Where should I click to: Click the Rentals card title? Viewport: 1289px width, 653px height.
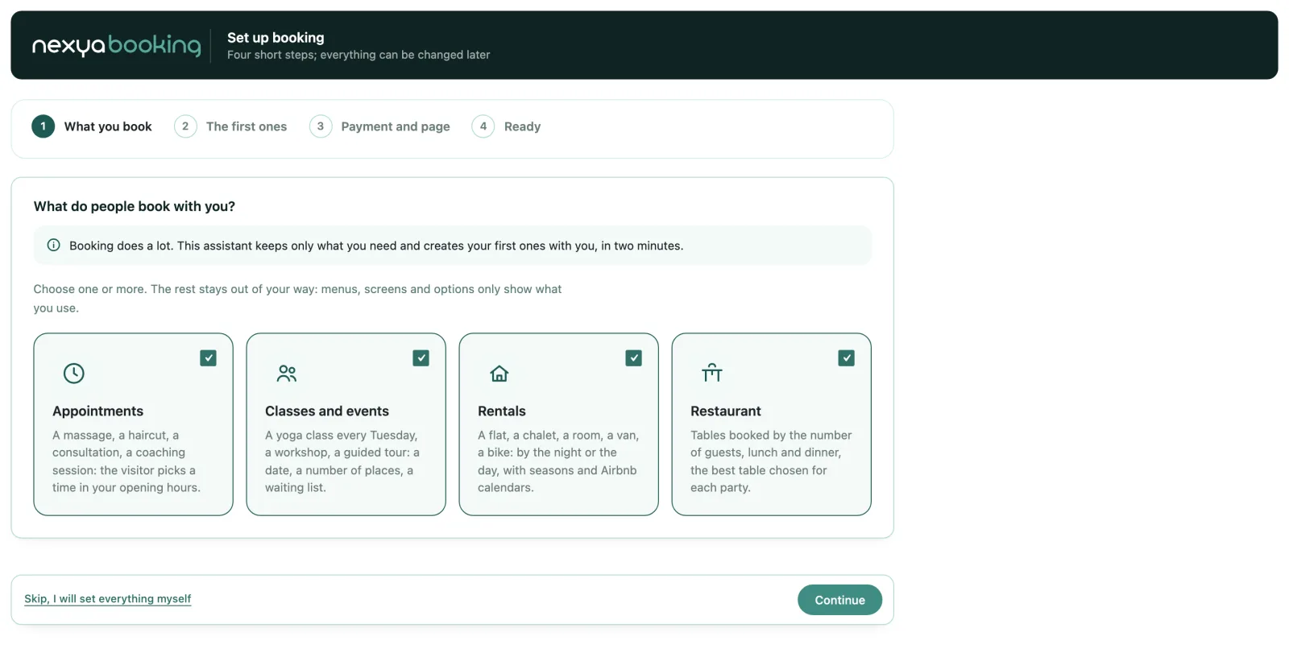(501, 411)
